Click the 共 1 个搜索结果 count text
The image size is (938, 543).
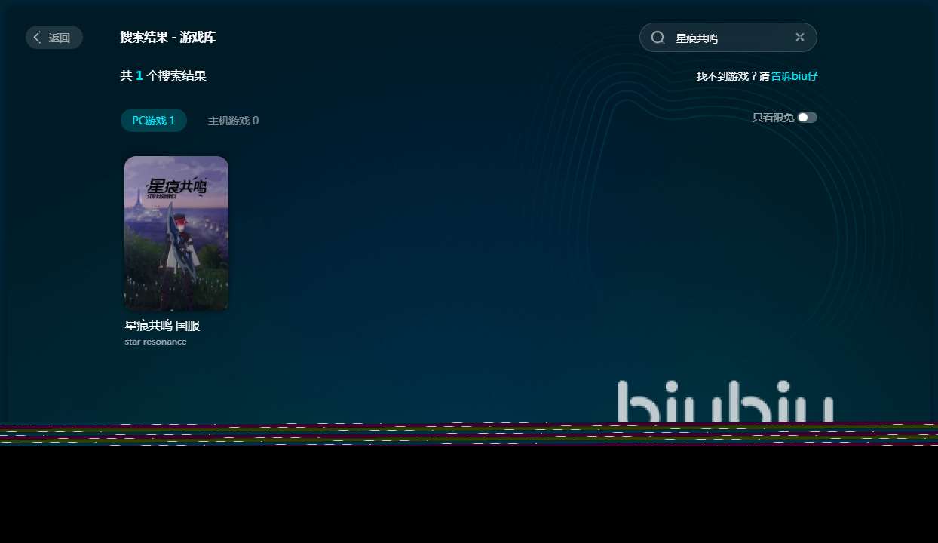click(163, 76)
